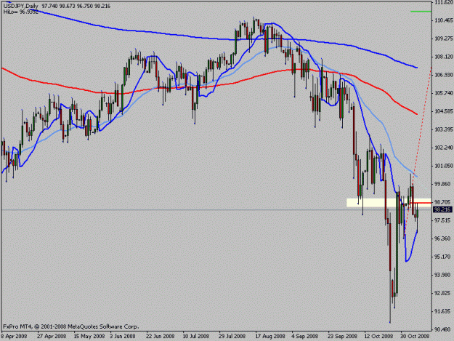The width and height of the screenshot is (454, 341).
Task: Click the 102.240 price axis label
Action: 443,148
